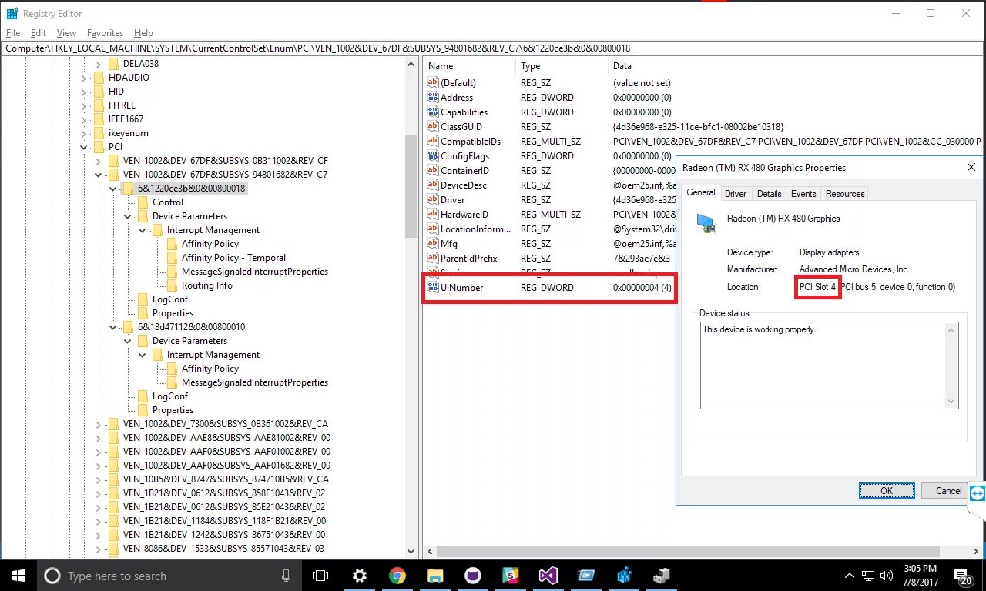The image size is (986, 591).
Task: Expand the VEN_1002&DEV_7300 key
Action: point(98,424)
